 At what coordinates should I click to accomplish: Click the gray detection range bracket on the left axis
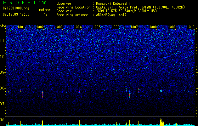pos(6,92)
